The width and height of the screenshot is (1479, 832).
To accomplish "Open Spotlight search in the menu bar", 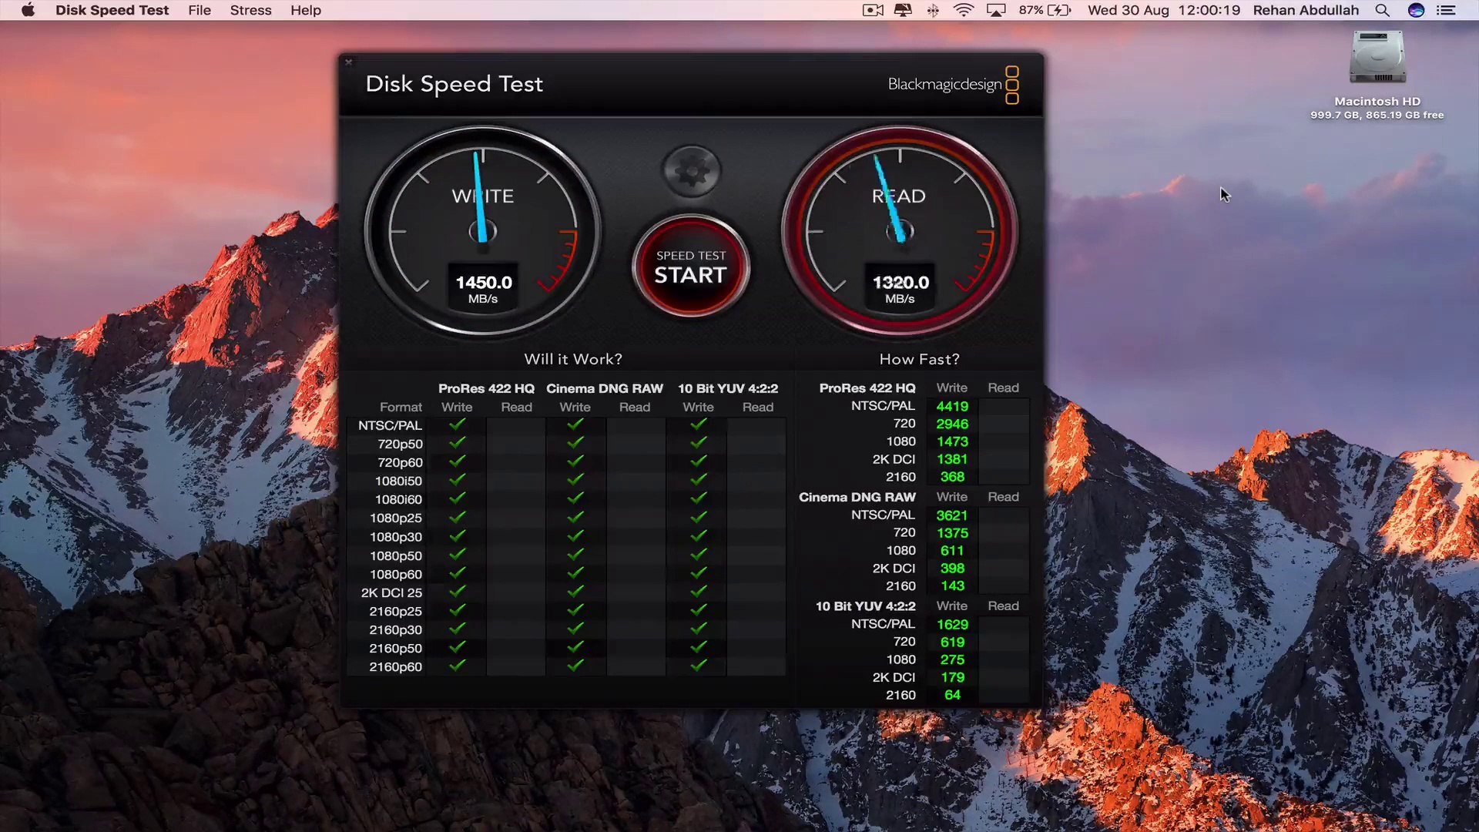I will pos(1382,10).
